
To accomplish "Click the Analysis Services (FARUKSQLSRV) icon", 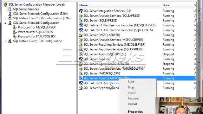I will click(x=81, y=69).
